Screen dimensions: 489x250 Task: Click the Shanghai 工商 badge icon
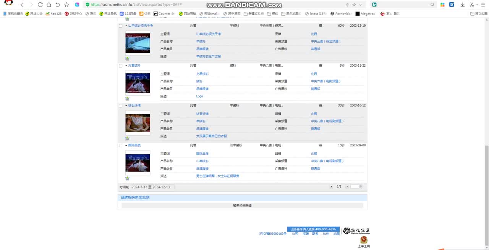[x=364, y=240]
